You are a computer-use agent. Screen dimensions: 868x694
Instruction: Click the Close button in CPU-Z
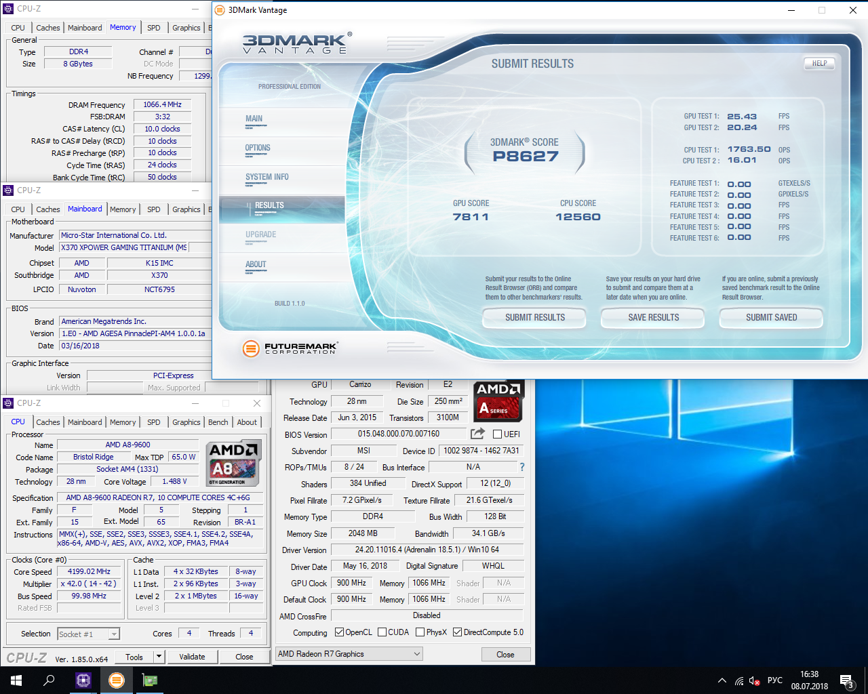[x=244, y=657]
